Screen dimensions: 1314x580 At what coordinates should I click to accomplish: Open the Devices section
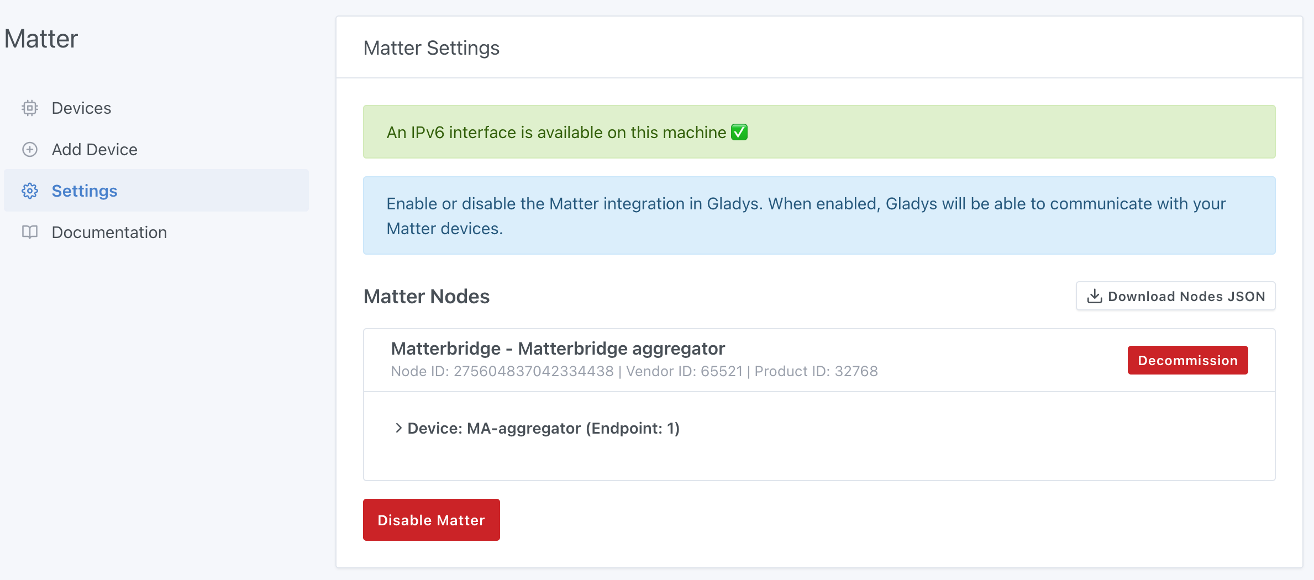pyautogui.click(x=81, y=108)
